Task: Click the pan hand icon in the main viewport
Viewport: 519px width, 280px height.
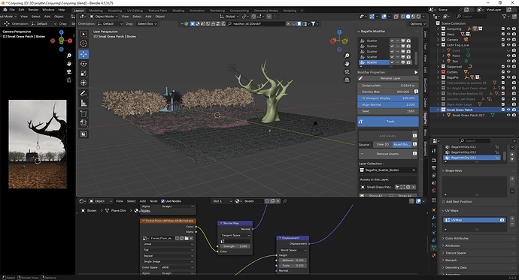Action: 347,63
